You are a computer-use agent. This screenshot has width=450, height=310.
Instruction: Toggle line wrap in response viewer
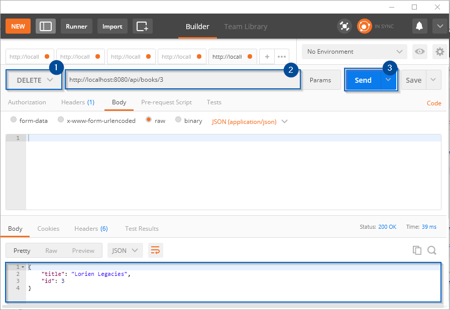tap(156, 250)
